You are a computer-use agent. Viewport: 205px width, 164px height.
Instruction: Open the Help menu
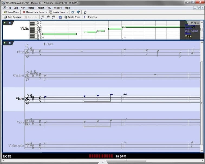click(67, 8)
